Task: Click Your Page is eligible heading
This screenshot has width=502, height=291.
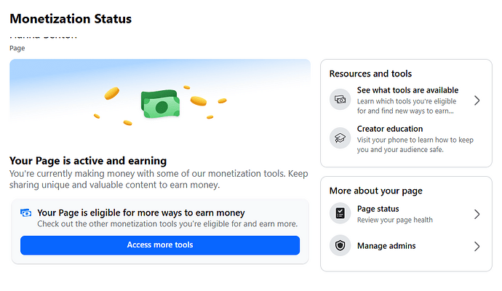Action: [x=141, y=213]
